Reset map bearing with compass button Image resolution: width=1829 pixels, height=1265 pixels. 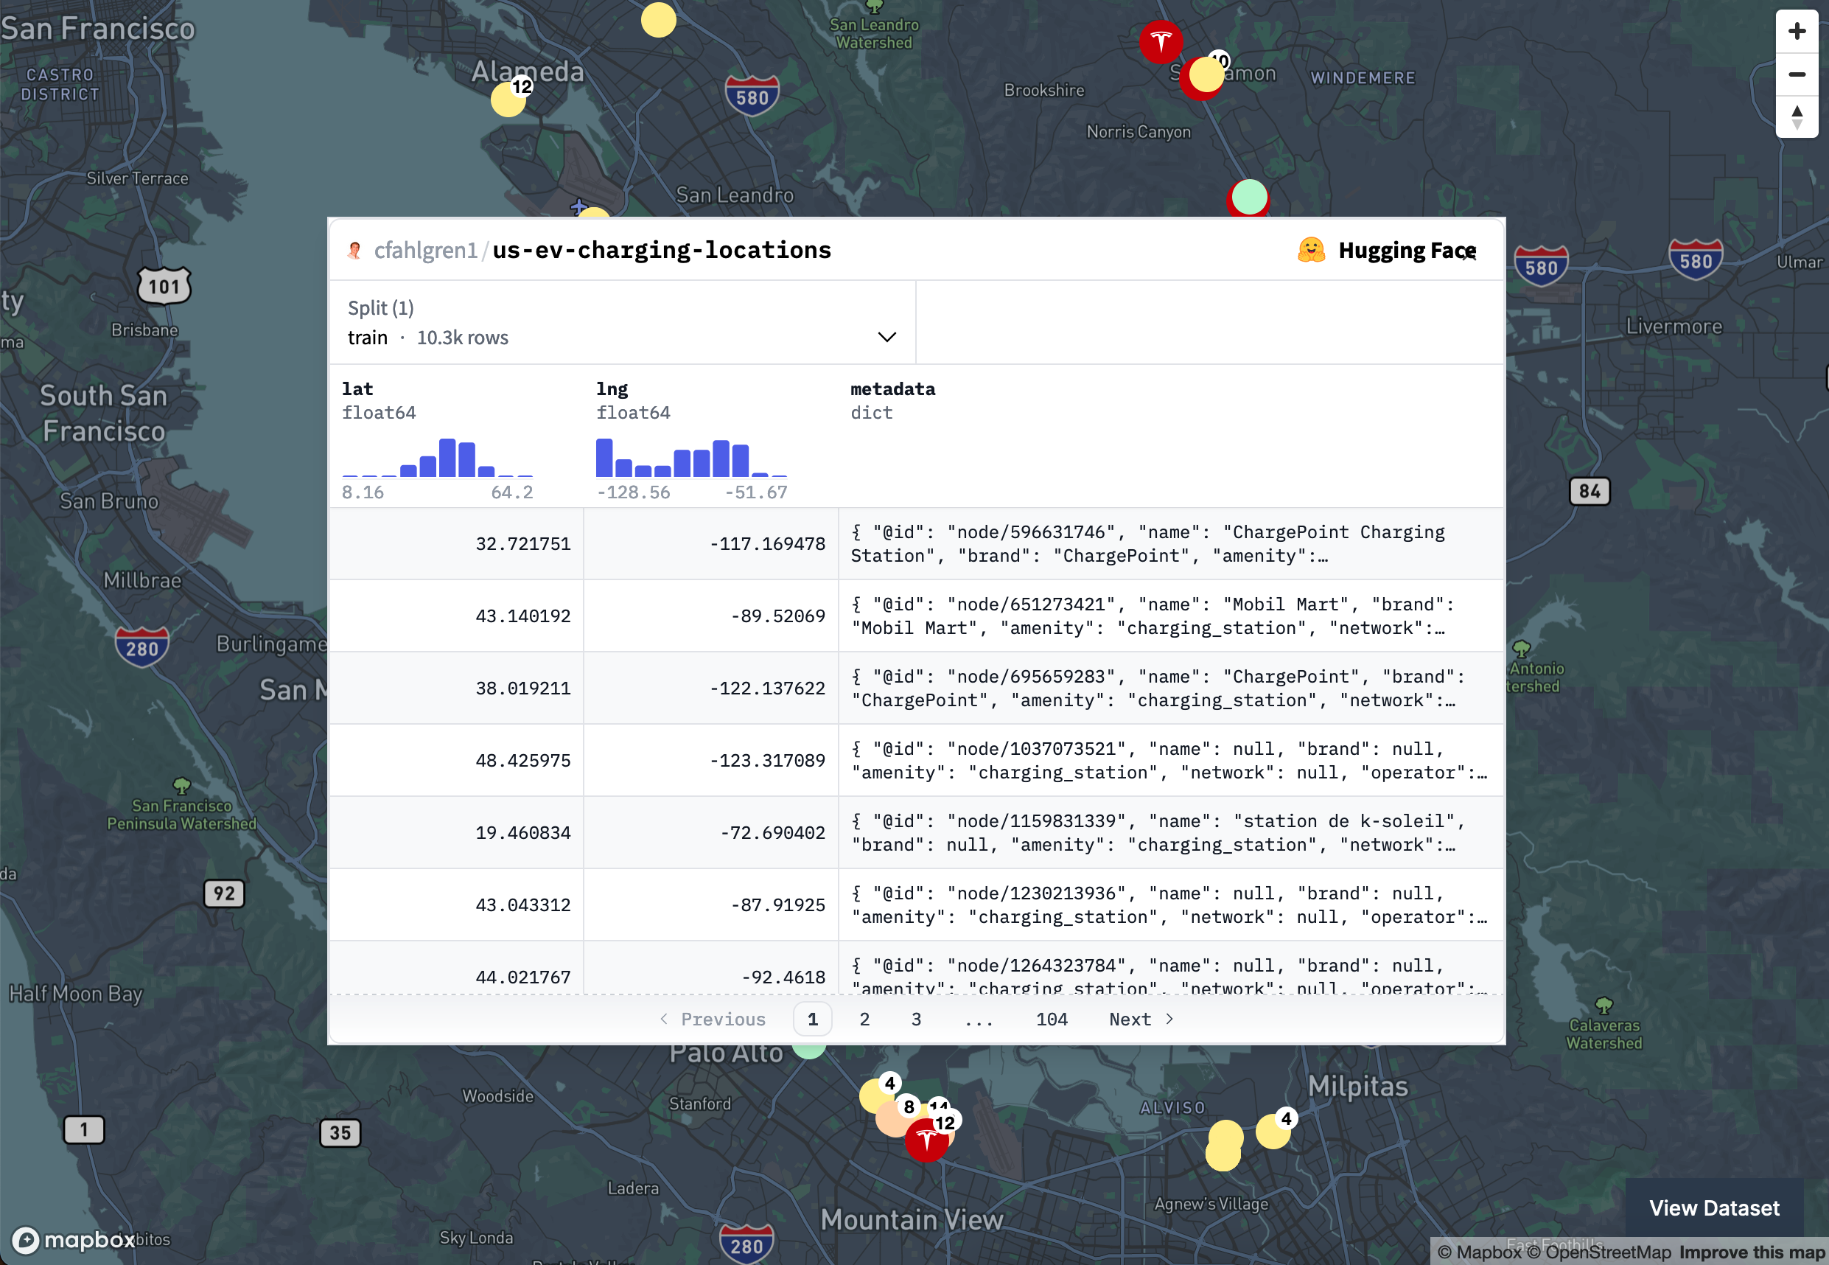(x=1796, y=117)
